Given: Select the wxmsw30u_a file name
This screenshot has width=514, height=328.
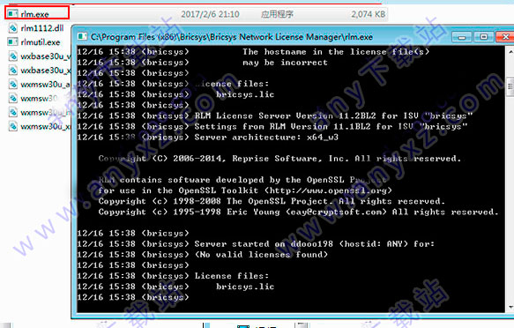Looking at the screenshot, I should coord(45,85).
